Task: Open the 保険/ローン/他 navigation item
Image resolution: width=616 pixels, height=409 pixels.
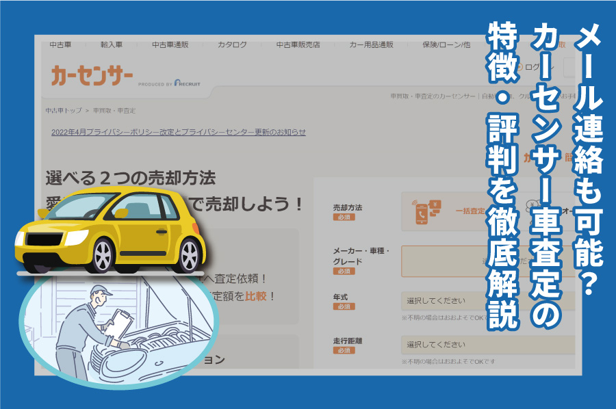Action: [x=446, y=45]
